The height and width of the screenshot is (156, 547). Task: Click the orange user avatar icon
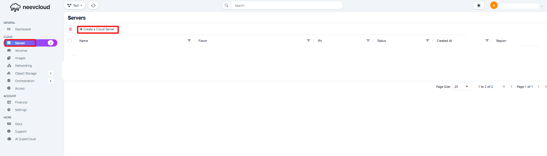494,5
